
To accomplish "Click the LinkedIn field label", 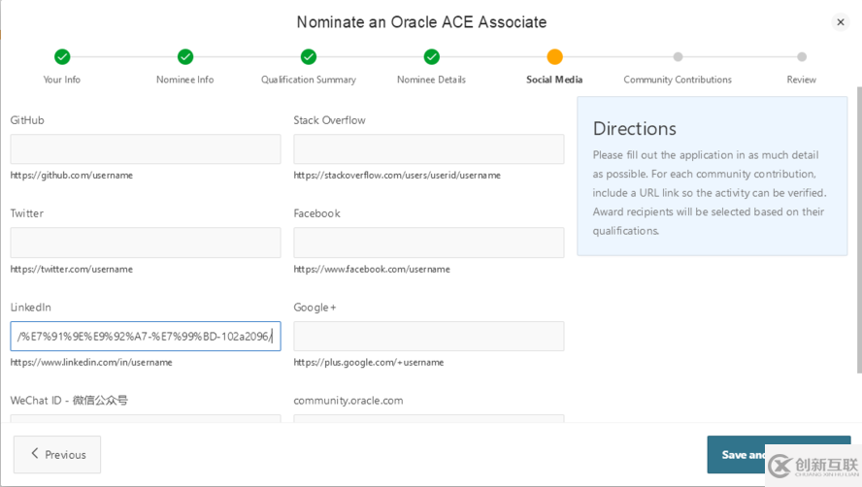I will coord(30,308).
